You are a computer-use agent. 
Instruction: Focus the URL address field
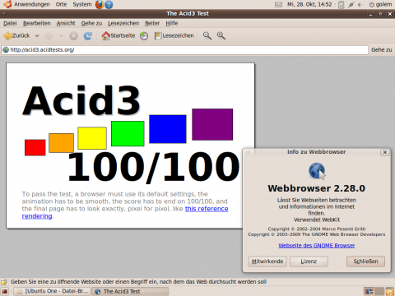(184, 50)
